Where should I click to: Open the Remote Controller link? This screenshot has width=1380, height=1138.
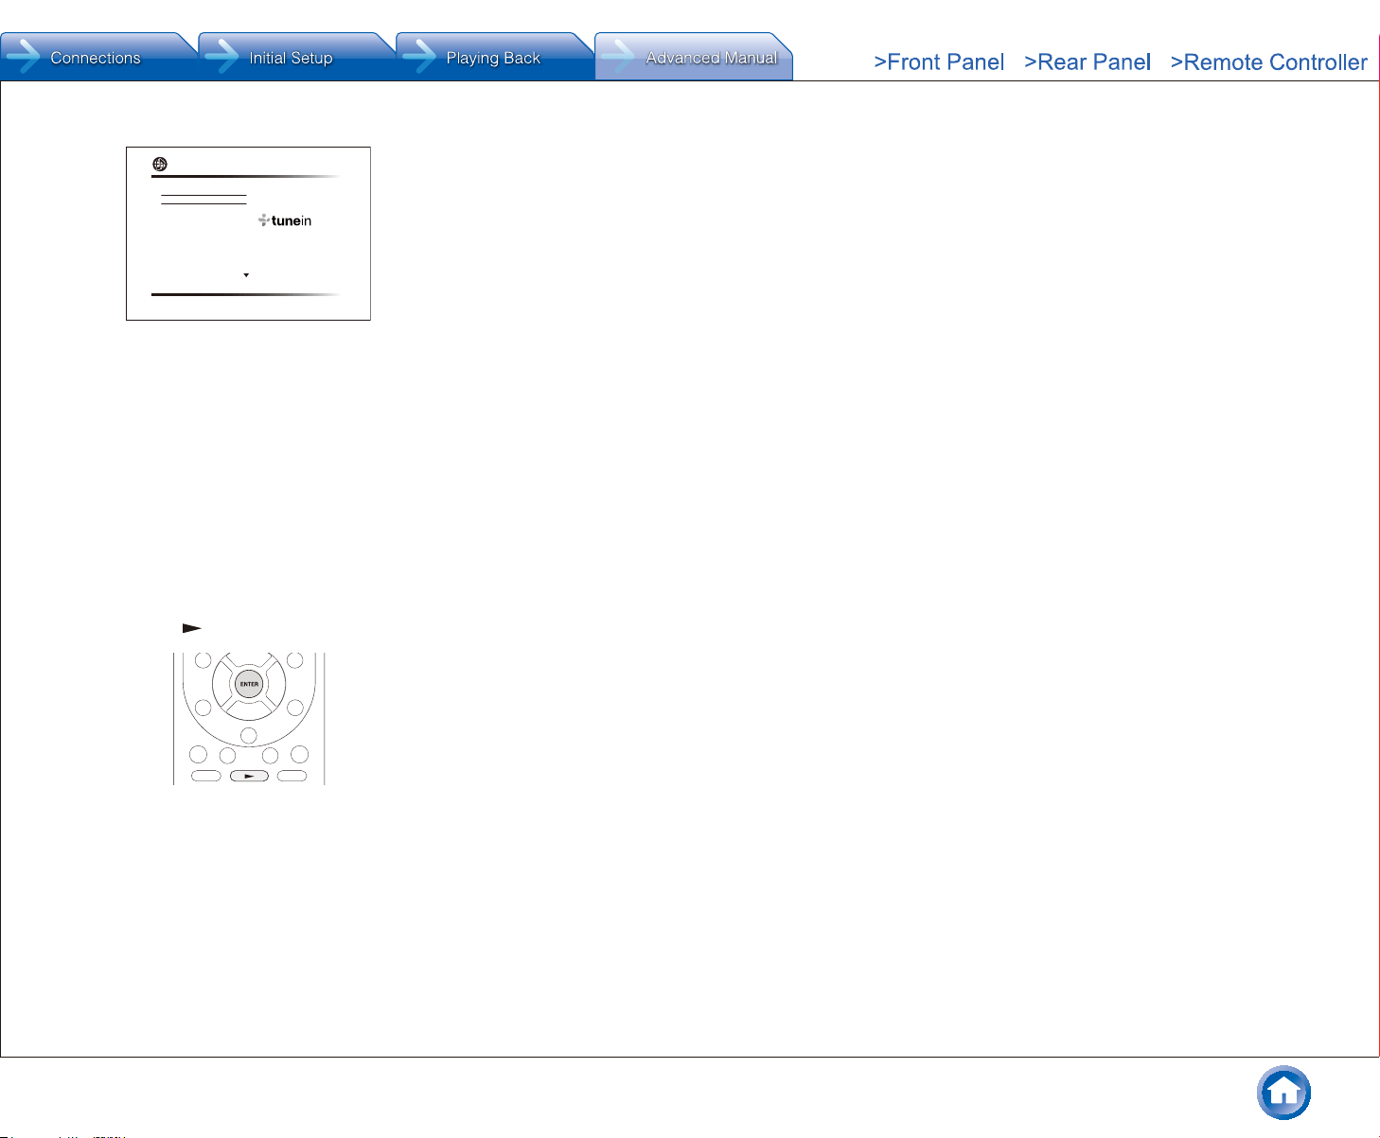coord(1268,62)
